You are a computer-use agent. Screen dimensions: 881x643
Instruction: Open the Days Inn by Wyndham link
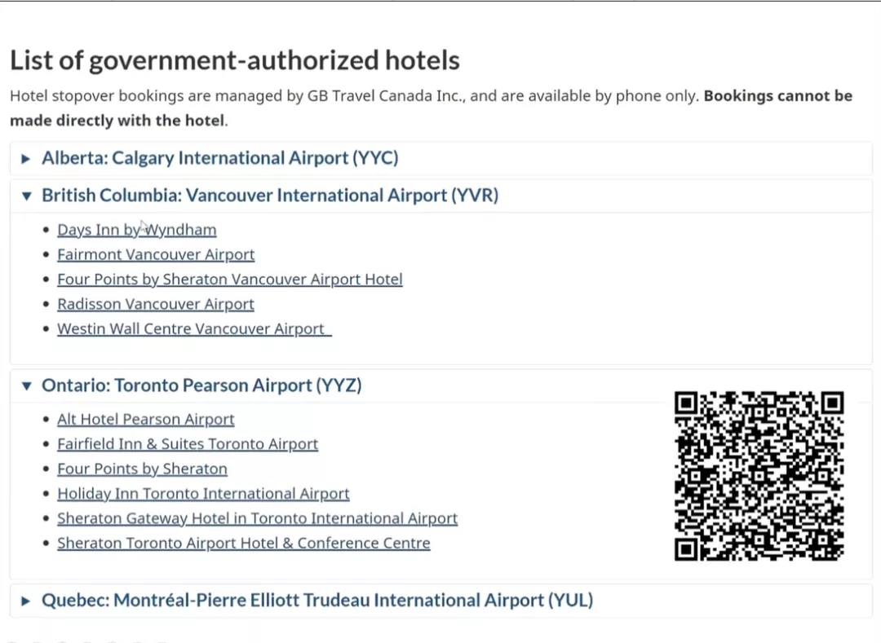136,230
